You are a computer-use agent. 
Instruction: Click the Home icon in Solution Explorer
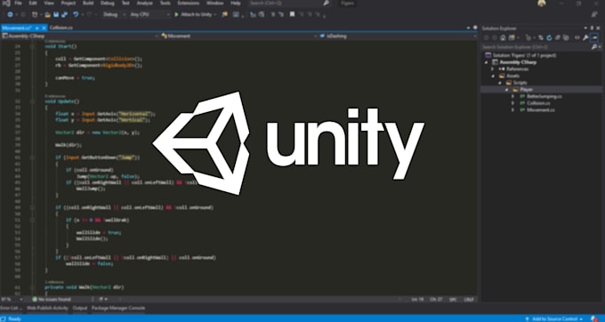[503, 37]
